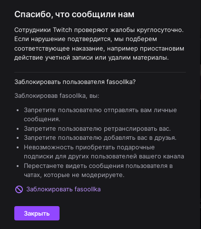Click the bullet dot before "Невозможность приобретать"
201x229 pixels.
click(18, 147)
